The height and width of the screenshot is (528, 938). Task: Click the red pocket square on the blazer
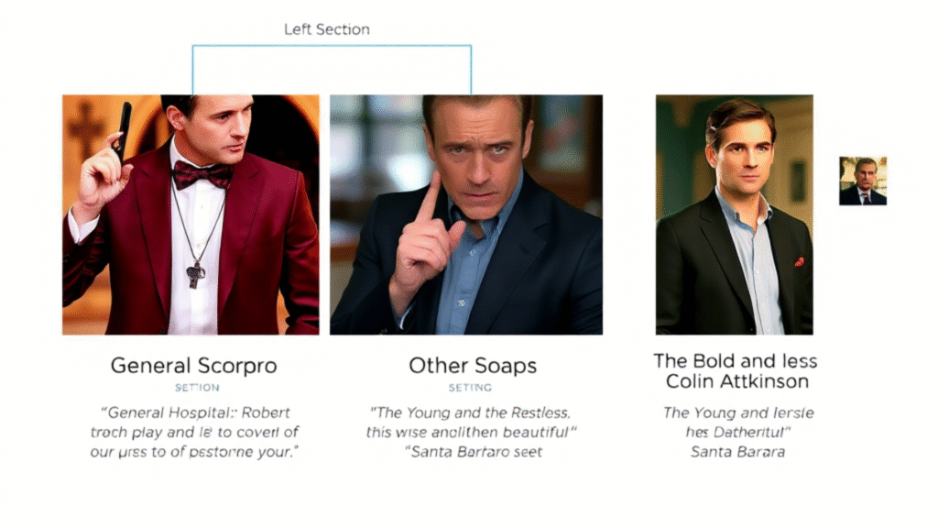pos(799,261)
